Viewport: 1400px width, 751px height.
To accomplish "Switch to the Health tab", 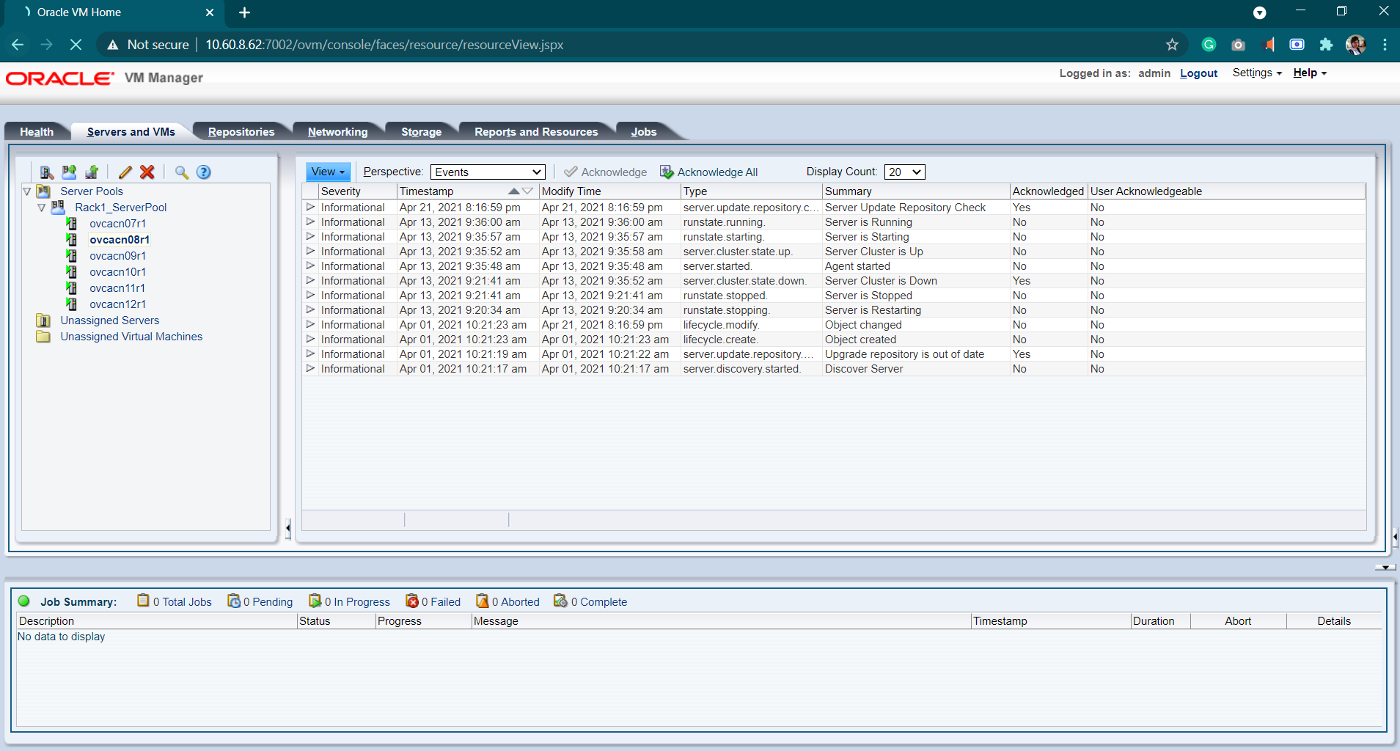I will pos(37,132).
